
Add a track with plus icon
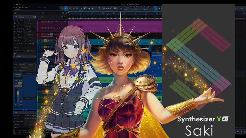point(66,13)
